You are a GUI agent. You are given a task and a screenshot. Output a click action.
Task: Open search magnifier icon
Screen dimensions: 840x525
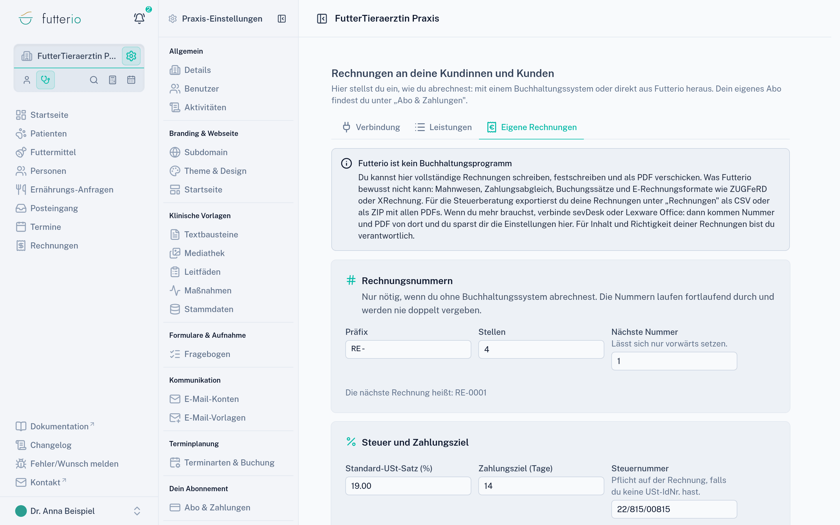pos(94,80)
